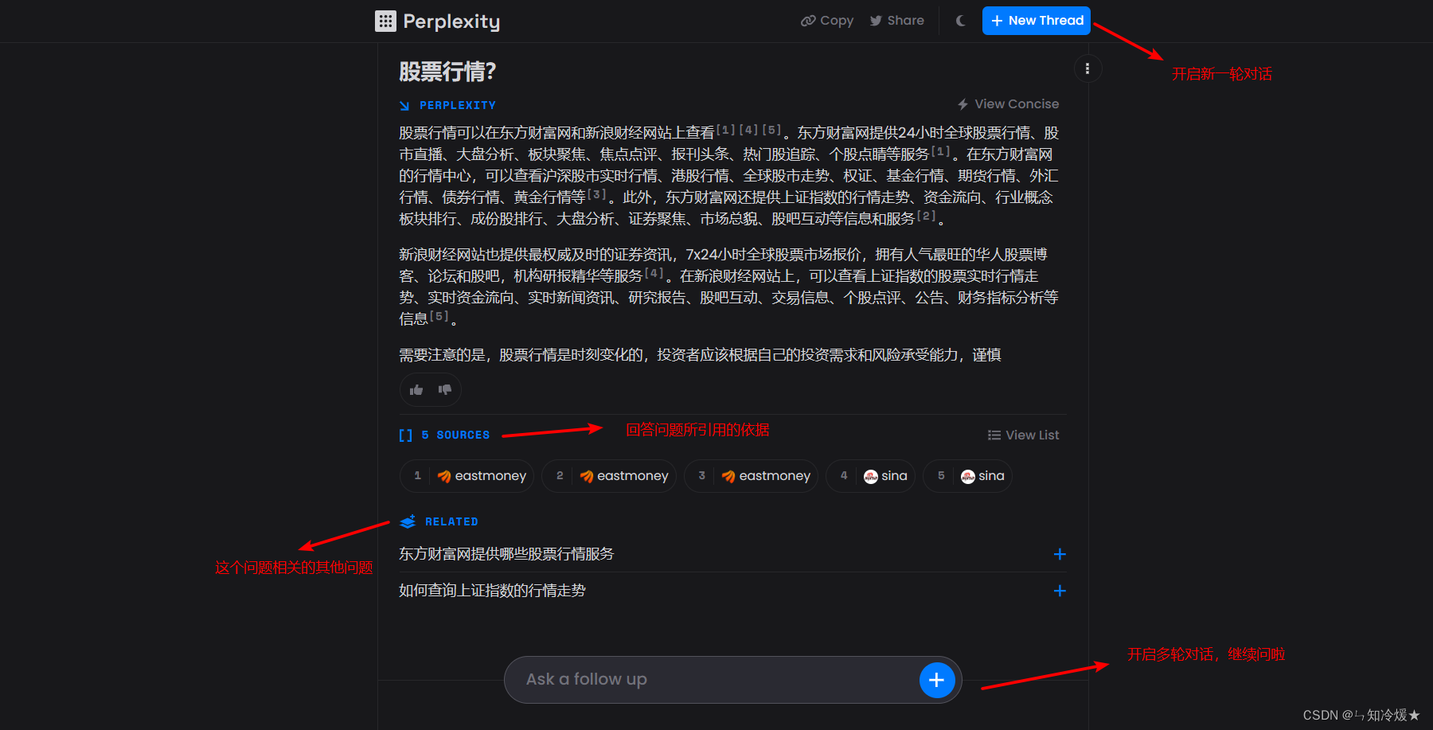Switch to View Concise answer
Viewport: 1433px width, 730px height.
[x=1008, y=104]
